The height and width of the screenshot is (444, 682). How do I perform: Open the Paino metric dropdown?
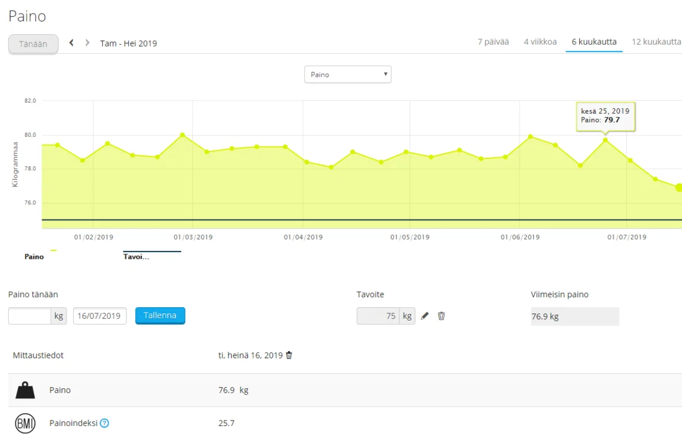pos(348,74)
